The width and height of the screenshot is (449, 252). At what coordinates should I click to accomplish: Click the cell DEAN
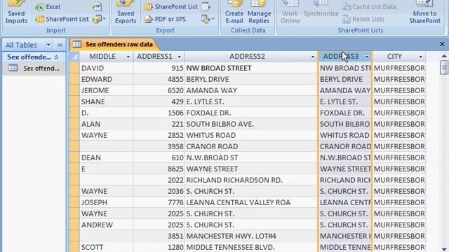coord(106,157)
